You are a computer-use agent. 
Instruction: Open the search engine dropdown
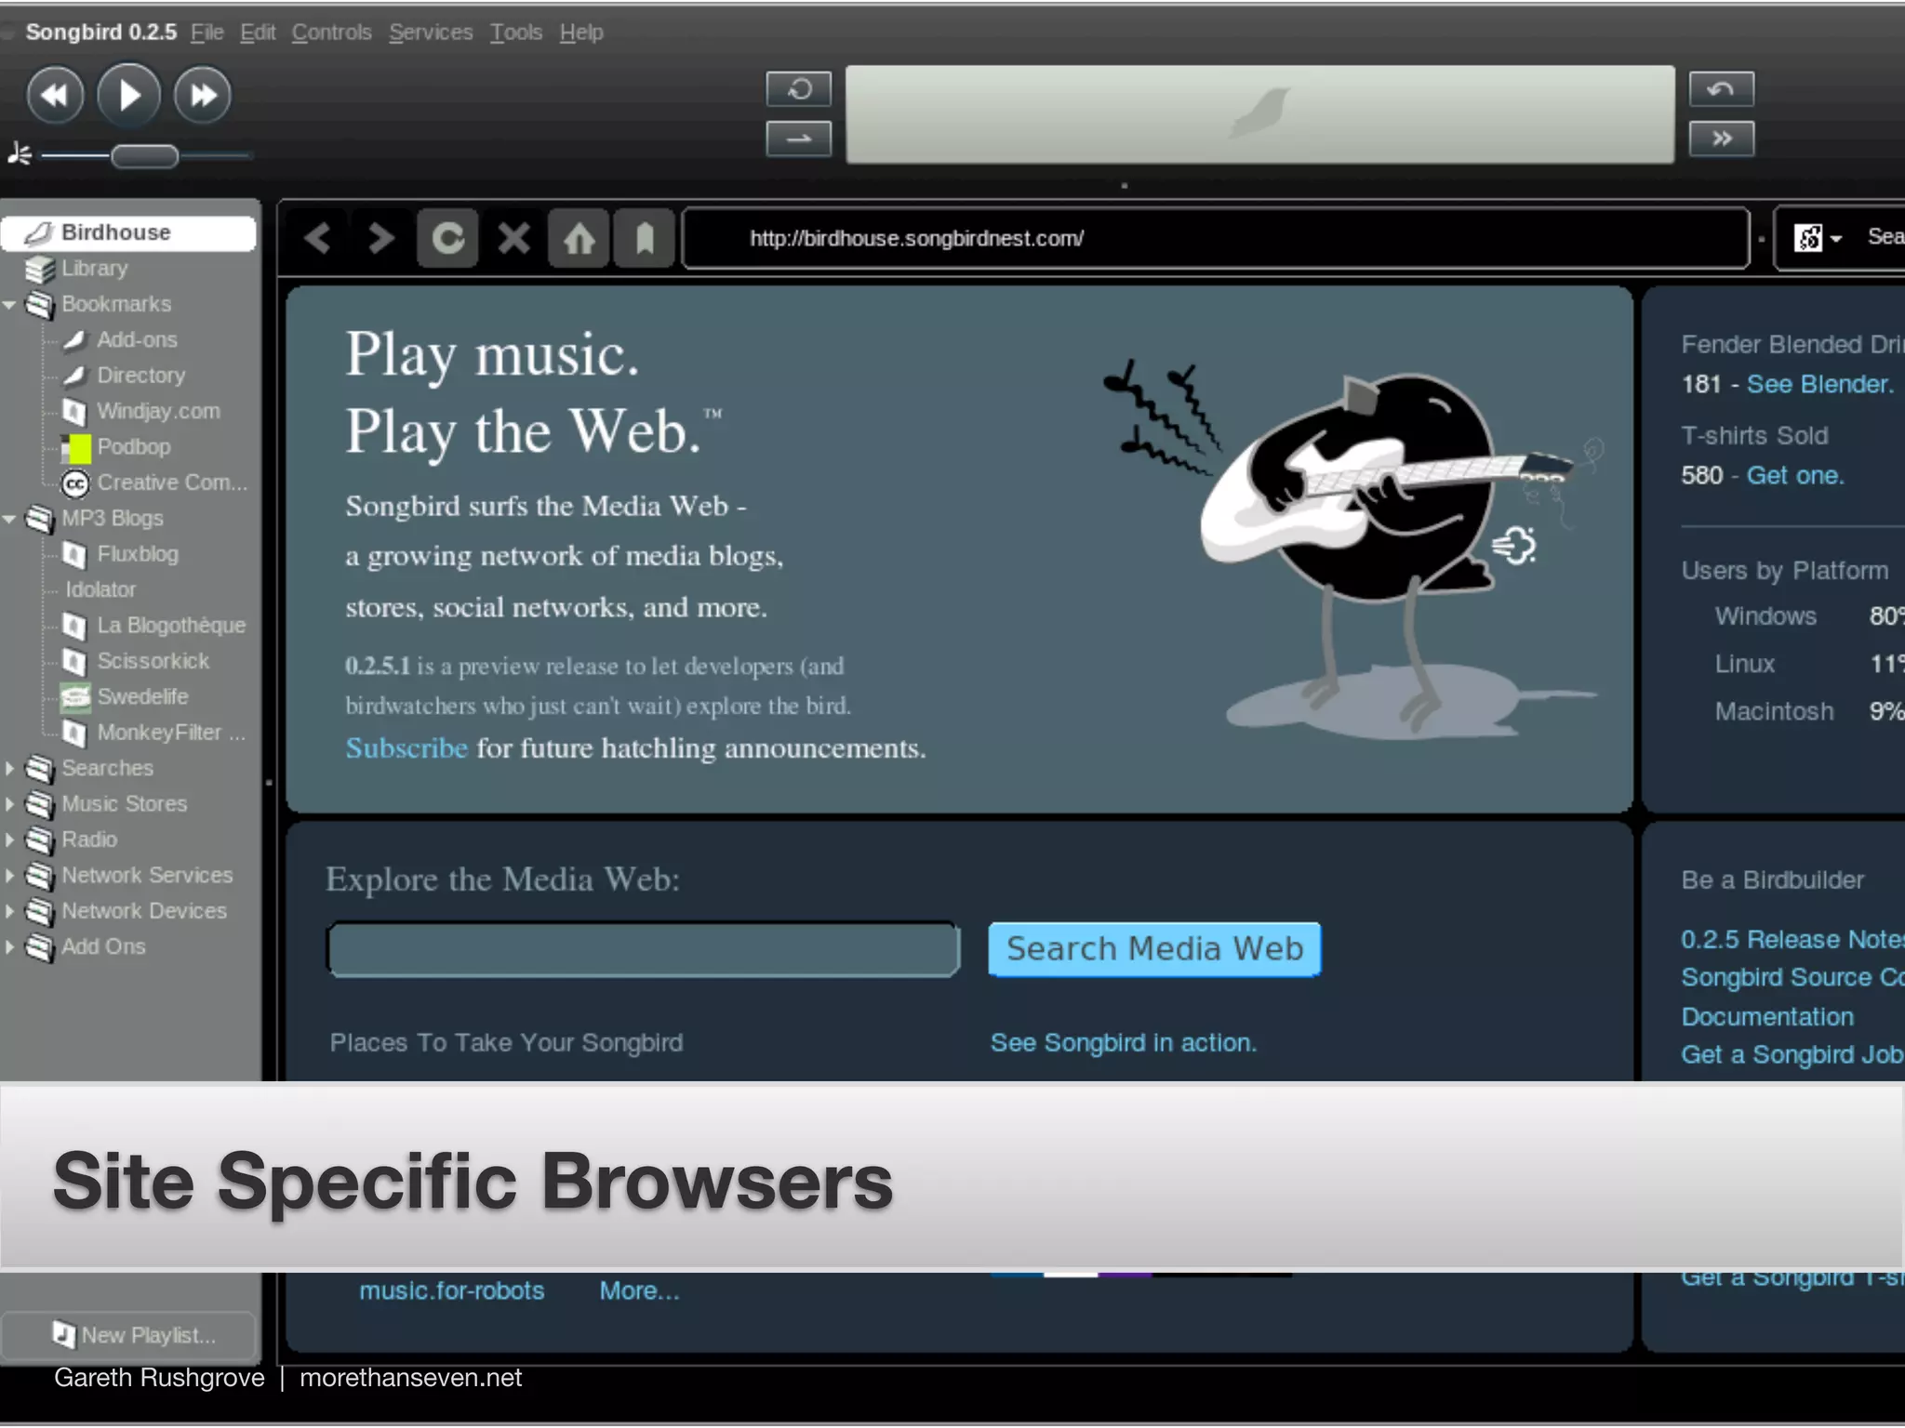[x=1818, y=239]
